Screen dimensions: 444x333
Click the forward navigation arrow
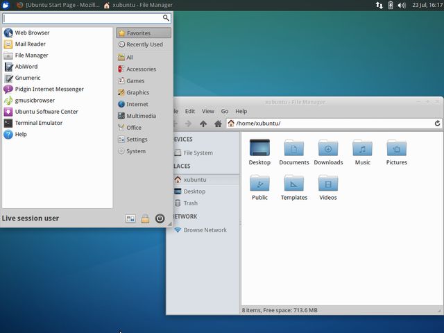[x=188, y=123]
